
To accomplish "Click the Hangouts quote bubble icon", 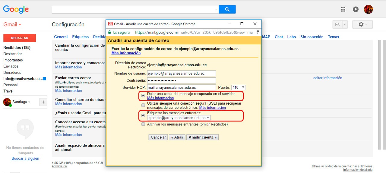I will tap(25, 129).
